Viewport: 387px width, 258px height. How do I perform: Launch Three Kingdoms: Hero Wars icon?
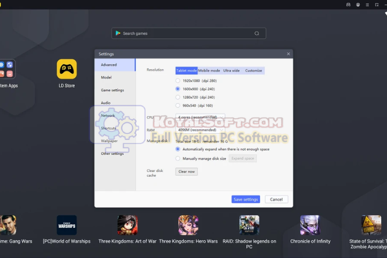click(188, 225)
